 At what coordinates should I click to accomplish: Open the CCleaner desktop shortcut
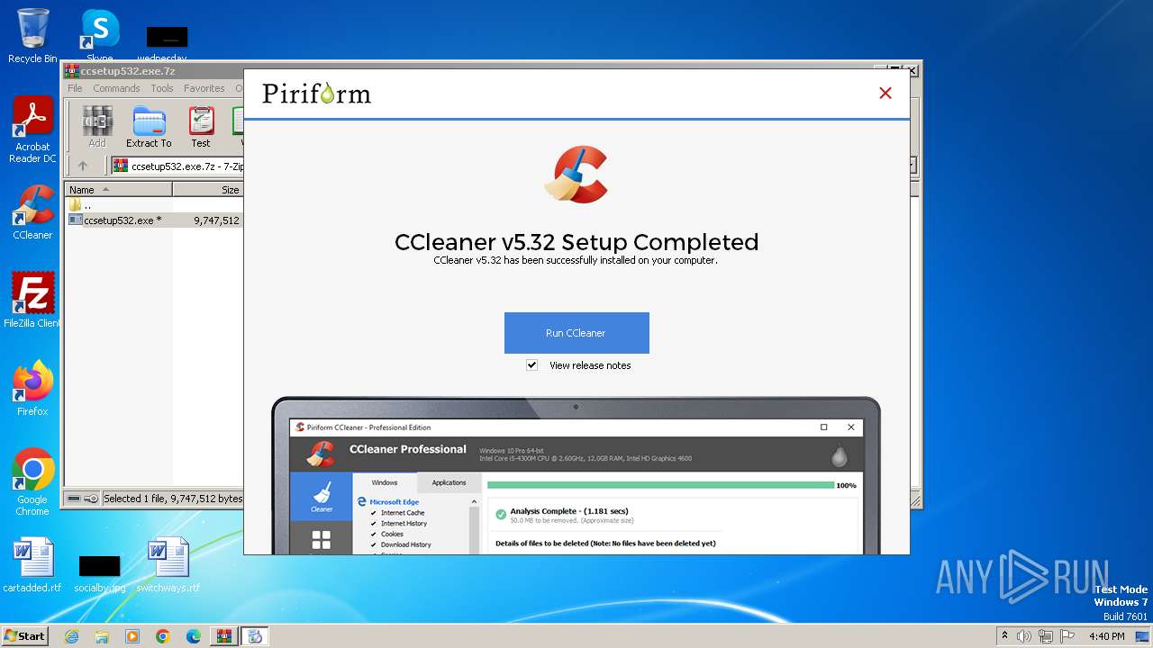tap(32, 212)
